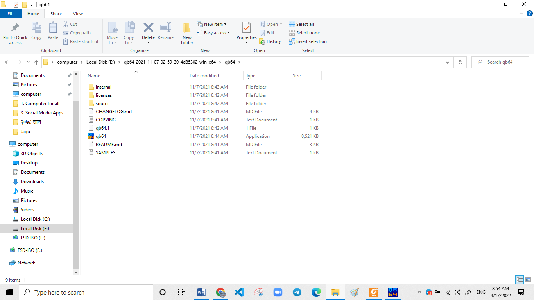534x300 pixels.
Task: Open Telegram from the taskbar
Action: point(297,292)
